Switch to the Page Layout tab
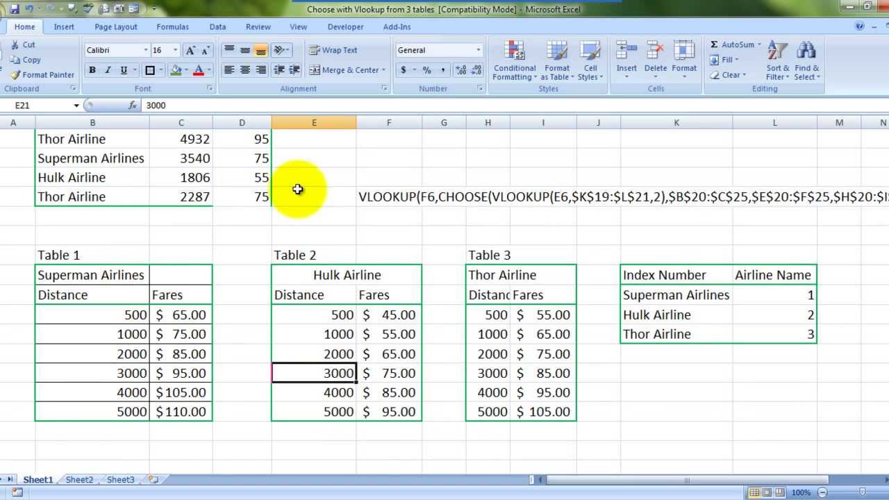The width and height of the screenshot is (889, 500). point(116,26)
